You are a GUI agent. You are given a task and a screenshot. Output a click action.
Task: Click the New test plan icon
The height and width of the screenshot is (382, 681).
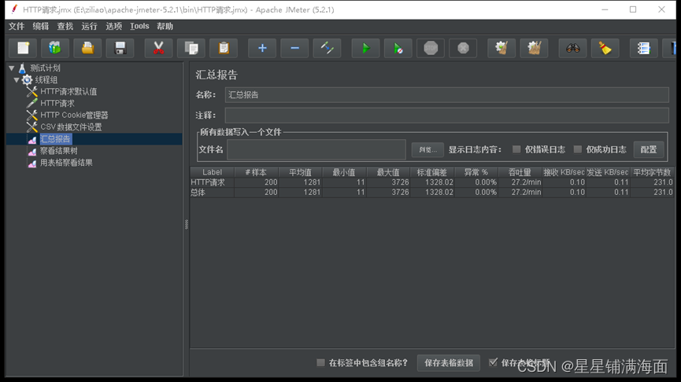(23, 48)
